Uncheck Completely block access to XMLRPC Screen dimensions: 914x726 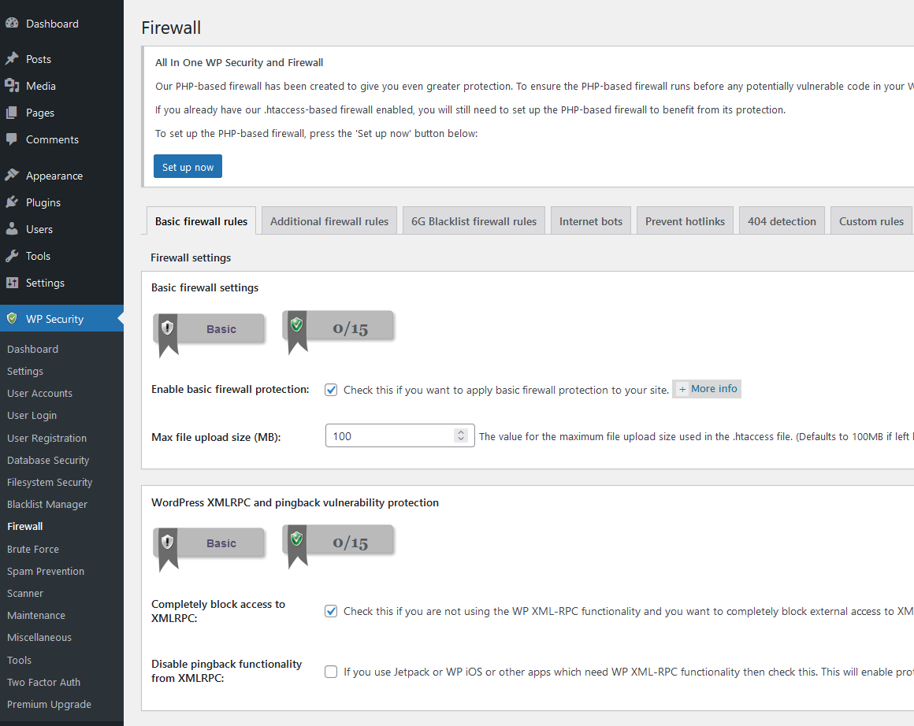coord(331,611)
